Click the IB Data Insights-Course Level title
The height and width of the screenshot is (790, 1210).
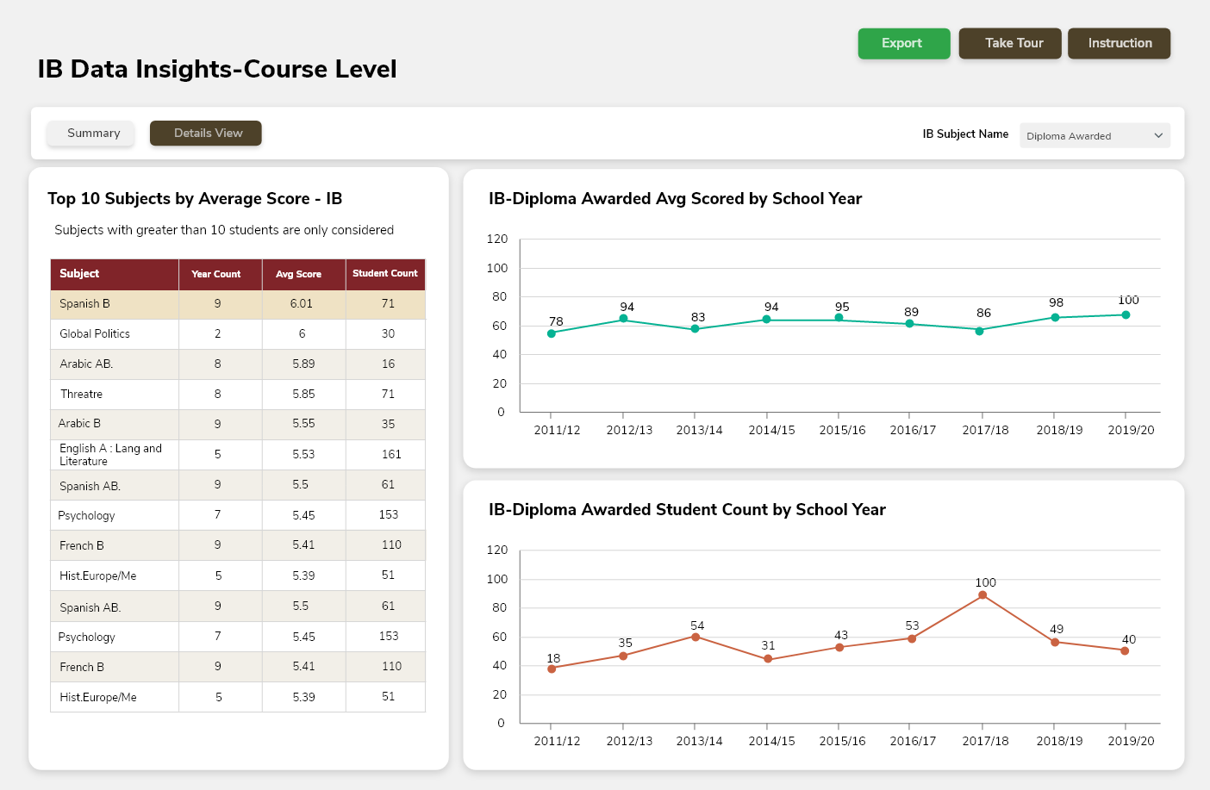point(217,69)
